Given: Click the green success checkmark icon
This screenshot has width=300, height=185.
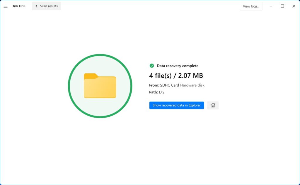Looking at the screenshot, I should 152,66.
